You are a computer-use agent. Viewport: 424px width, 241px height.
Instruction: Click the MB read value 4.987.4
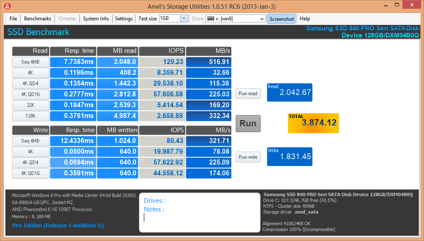pyautogui.click(x=117, y=116)
